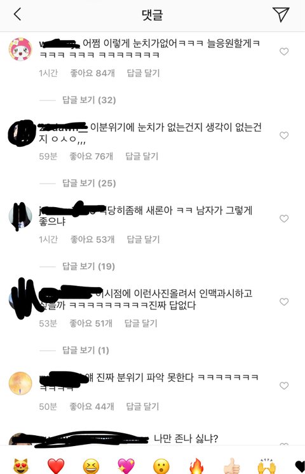Screen dimensions: 305x474
Task: Like the comment with 84 likes
Action: [x=284, y=51]
